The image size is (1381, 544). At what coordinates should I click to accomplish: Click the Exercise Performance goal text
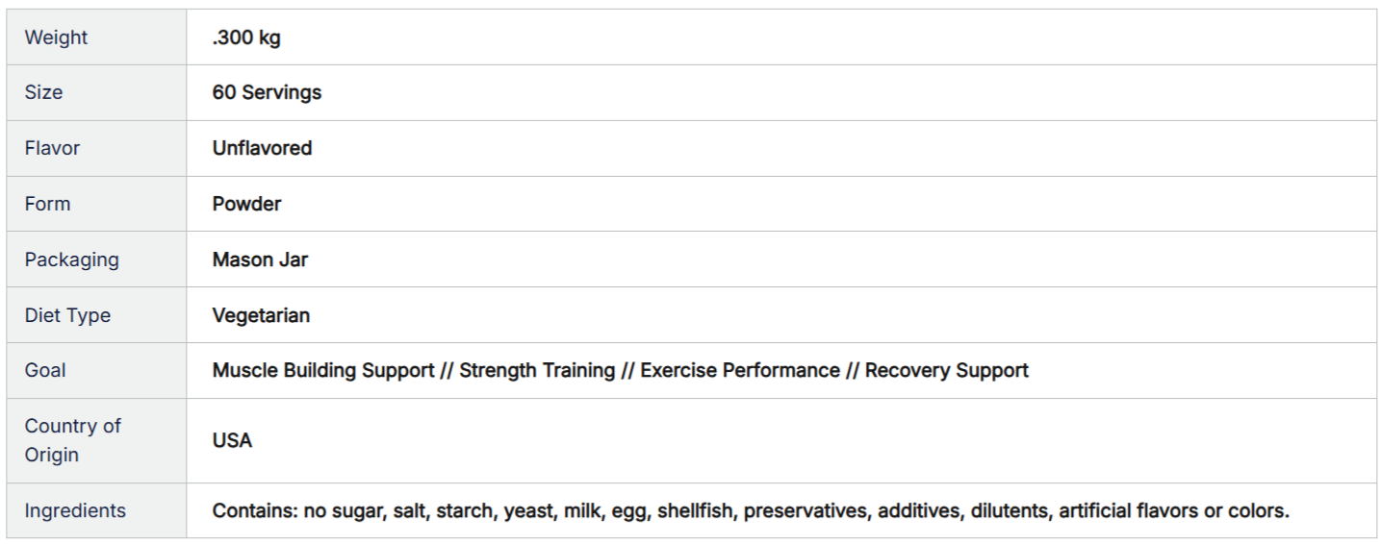tap(739, 370)
